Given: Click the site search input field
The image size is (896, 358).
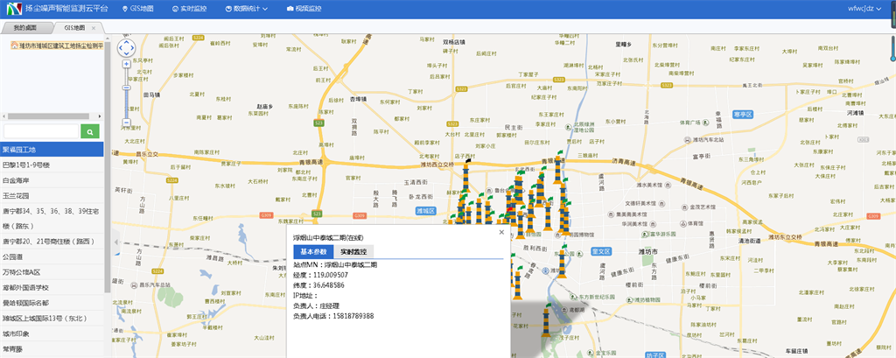Looking at the screenshot, I should pyautogui.click(x=41, y=131).
